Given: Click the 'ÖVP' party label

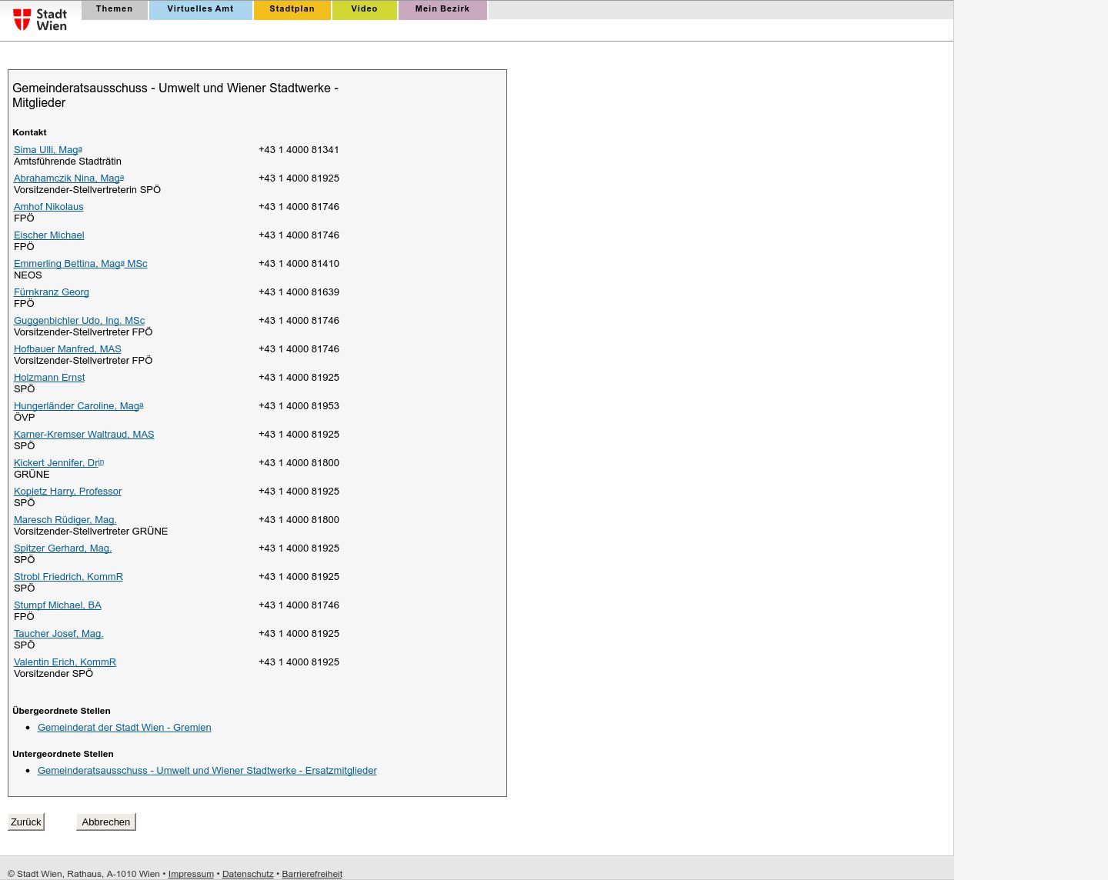Looking at the screenshot, I should coord(25,418).
